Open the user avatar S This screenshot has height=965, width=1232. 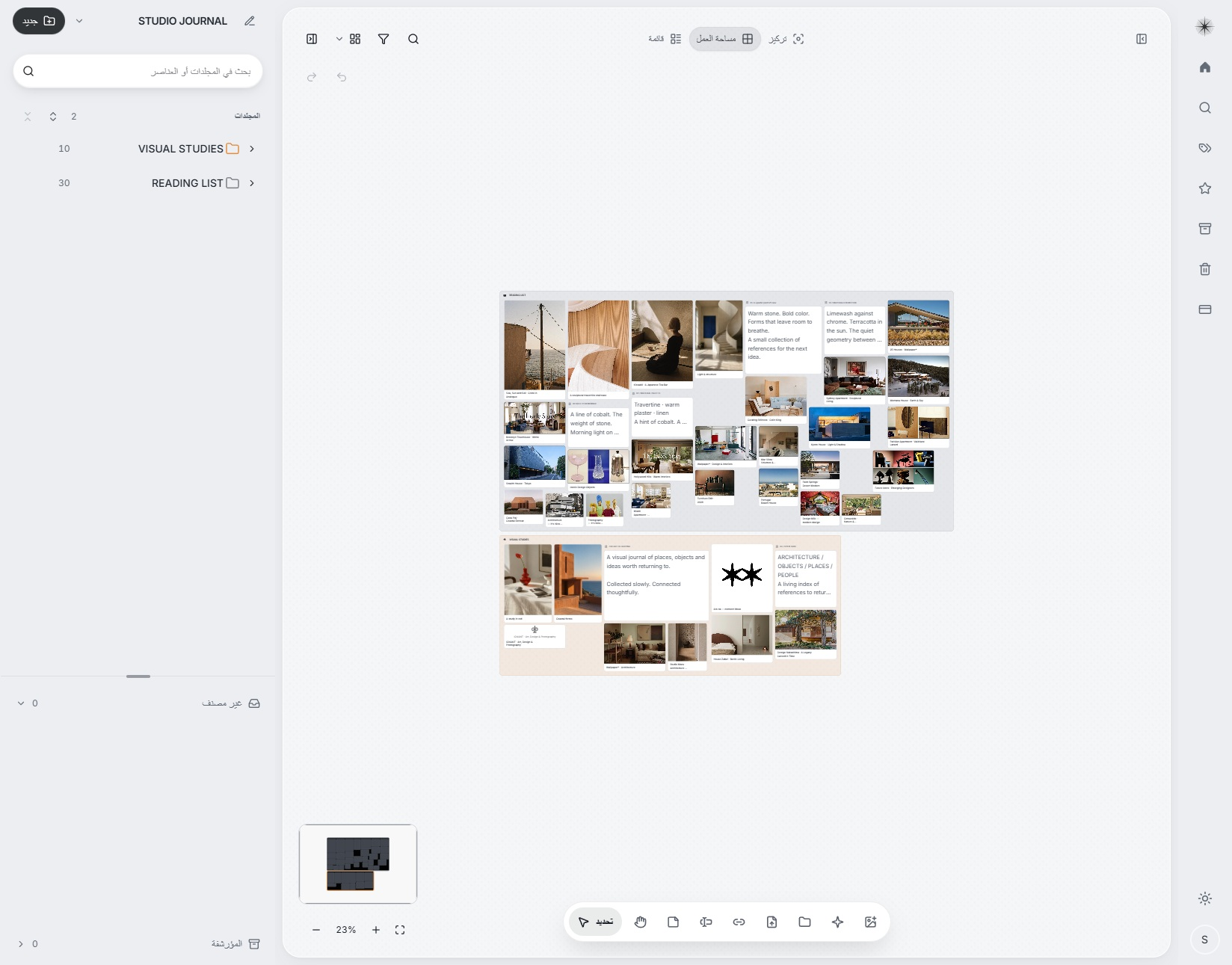point(1205,940)
